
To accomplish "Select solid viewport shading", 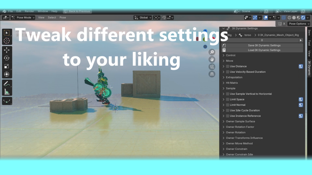I will click(294, 18).
